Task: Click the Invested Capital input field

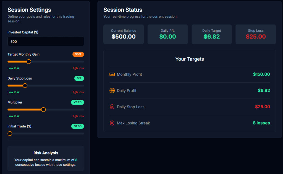Action: 46,41
